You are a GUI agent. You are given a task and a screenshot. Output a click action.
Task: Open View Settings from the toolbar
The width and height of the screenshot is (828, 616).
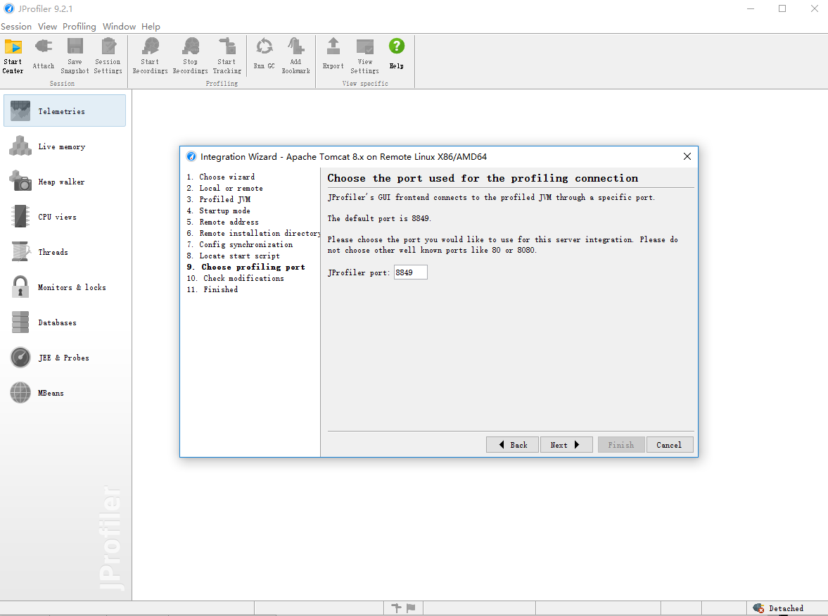[365, 56]
